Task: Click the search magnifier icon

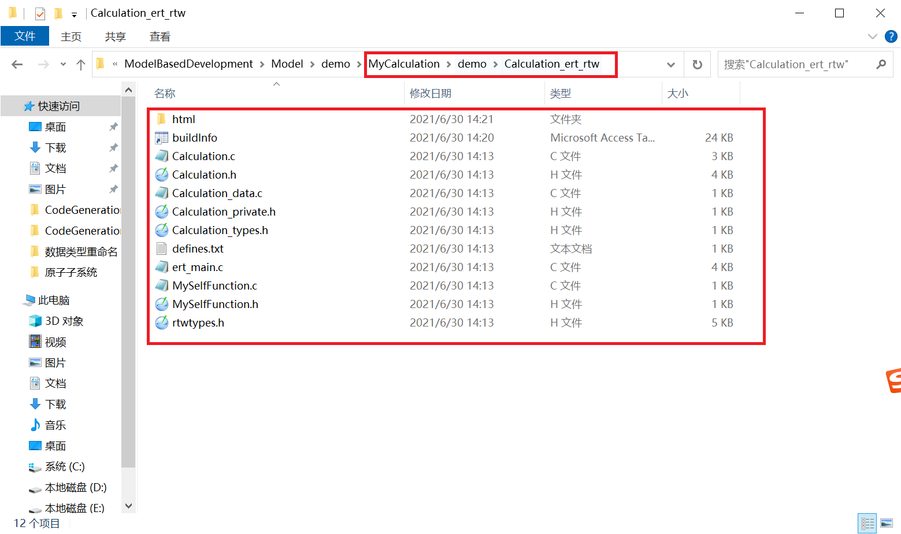Action: [881, 64]
